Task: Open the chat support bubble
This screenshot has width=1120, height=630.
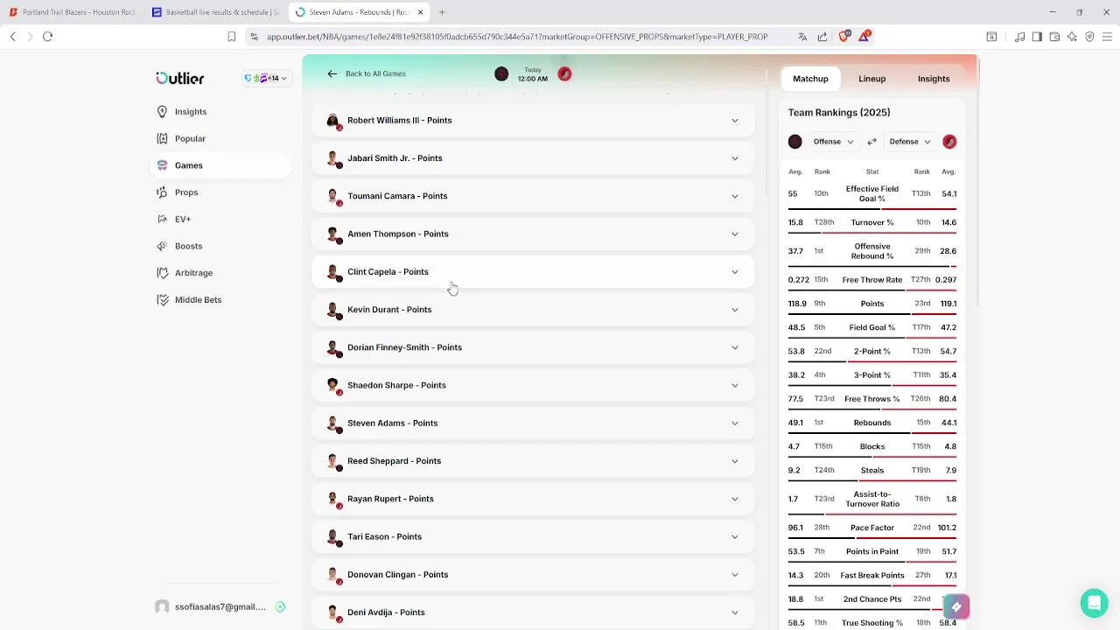Action: click(1094, 603)
